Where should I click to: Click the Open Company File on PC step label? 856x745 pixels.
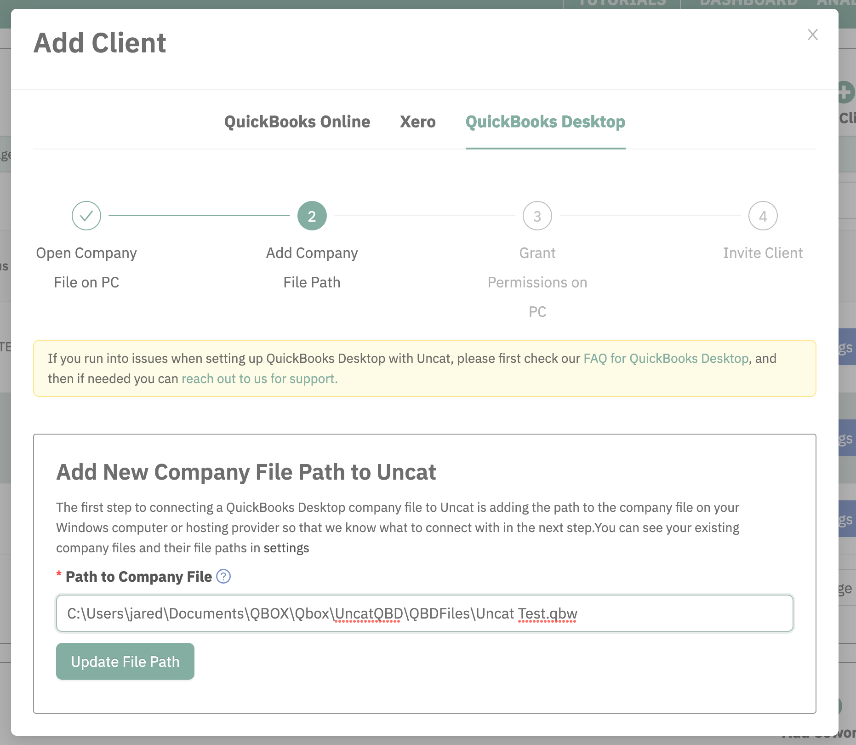(x=86, y=268)
